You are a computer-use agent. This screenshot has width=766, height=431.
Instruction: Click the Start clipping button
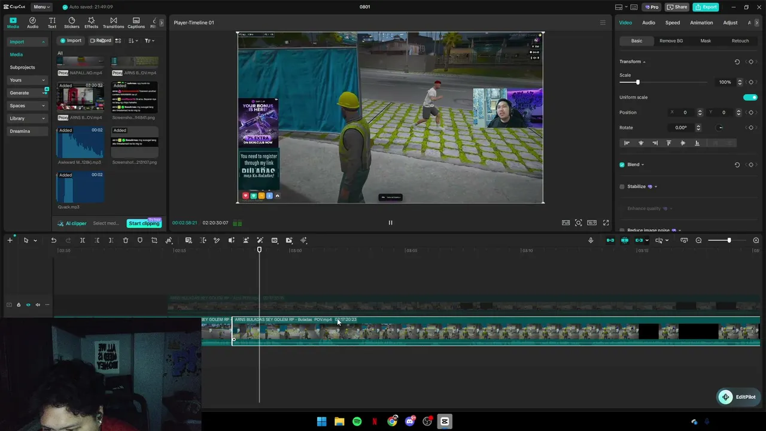tap(144, 223)
